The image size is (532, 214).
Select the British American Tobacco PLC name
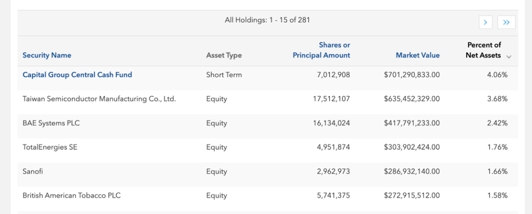pos(71,195)
